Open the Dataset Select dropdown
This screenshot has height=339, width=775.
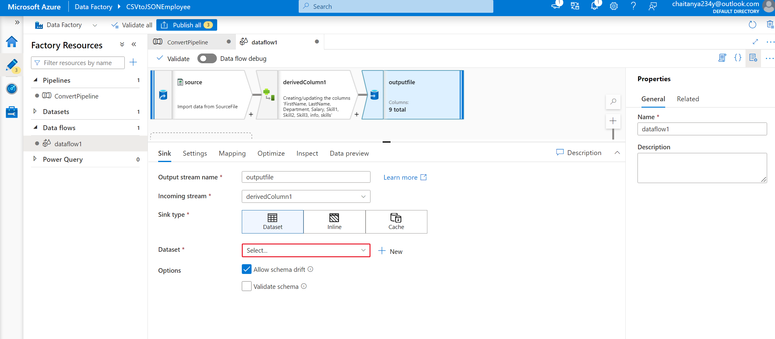point(306,250)
